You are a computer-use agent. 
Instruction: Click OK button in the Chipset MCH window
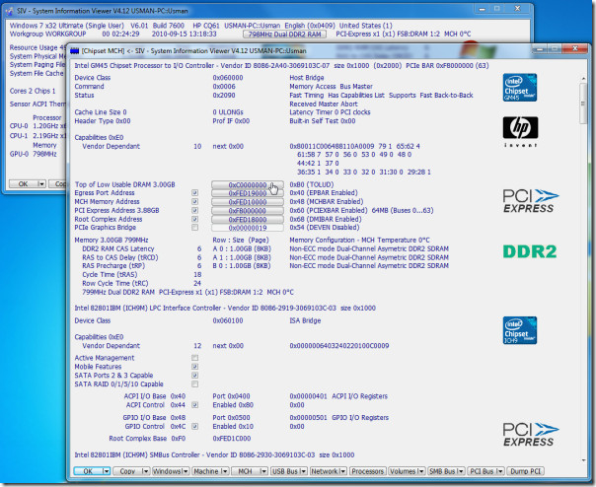tap(88, 471)
